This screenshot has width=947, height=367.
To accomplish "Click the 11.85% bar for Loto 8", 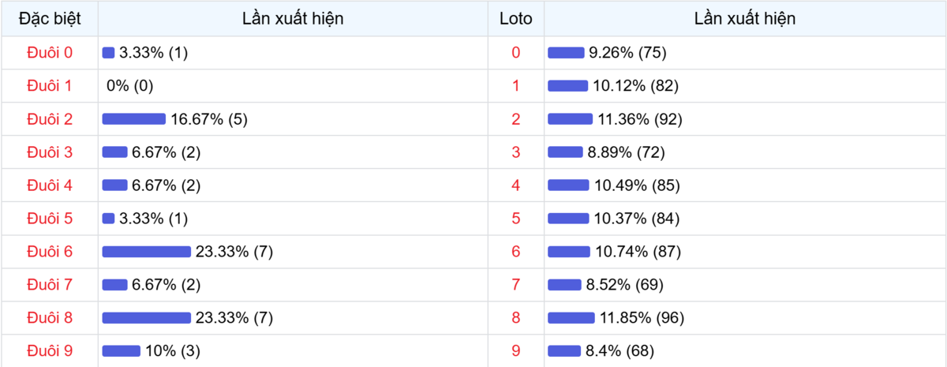I will click(x=571, y=318).
